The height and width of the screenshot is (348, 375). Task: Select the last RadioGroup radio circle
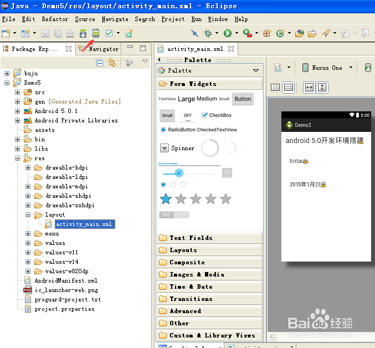pyautogui.click(x=183, y=185)
